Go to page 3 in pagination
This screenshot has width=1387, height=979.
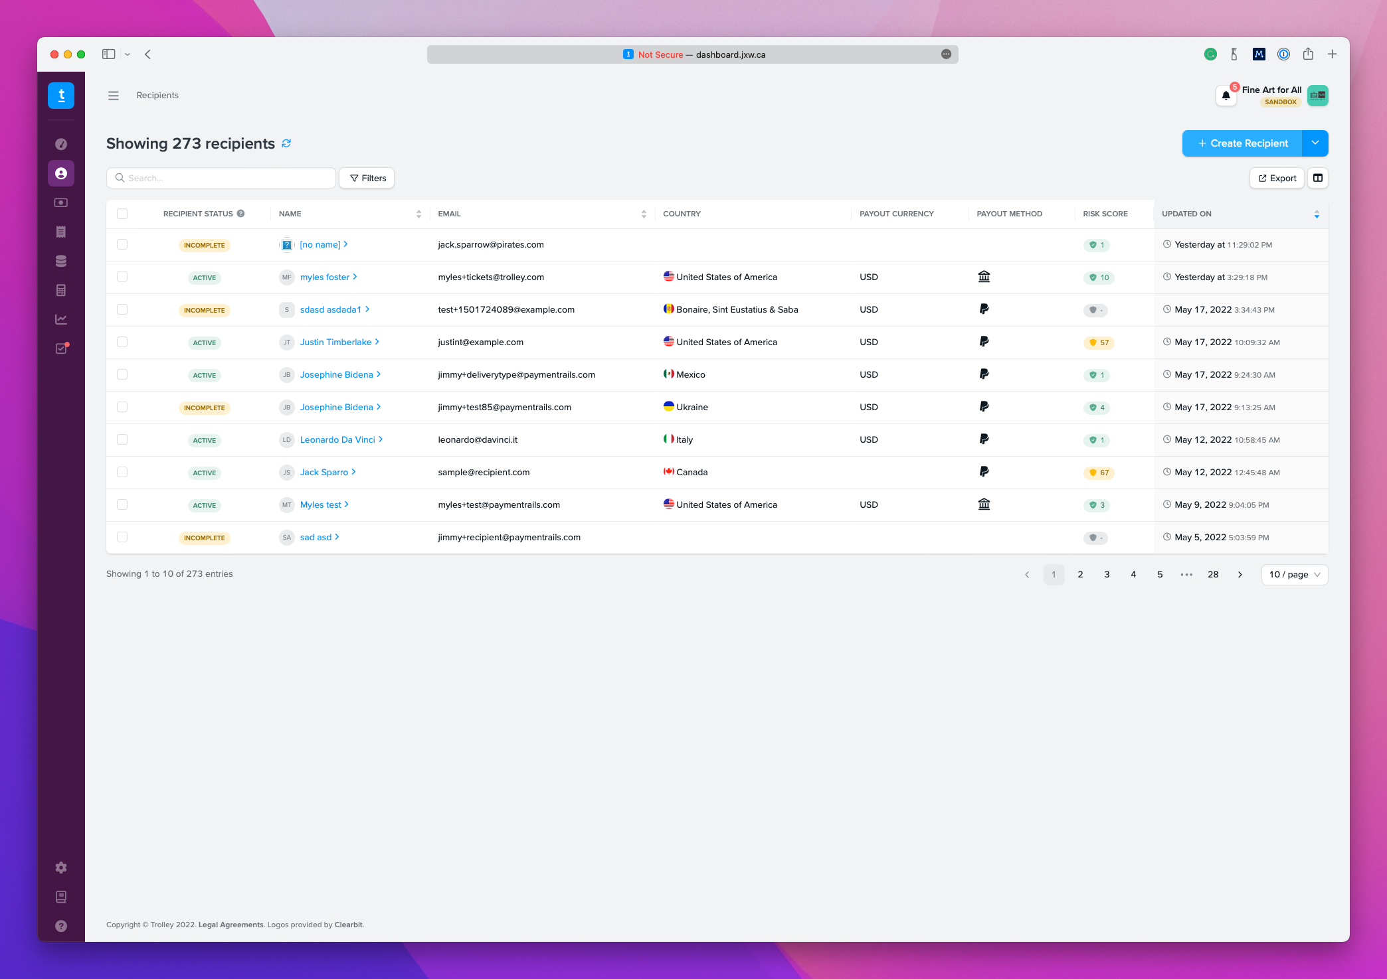click(x=1107, y=575)
